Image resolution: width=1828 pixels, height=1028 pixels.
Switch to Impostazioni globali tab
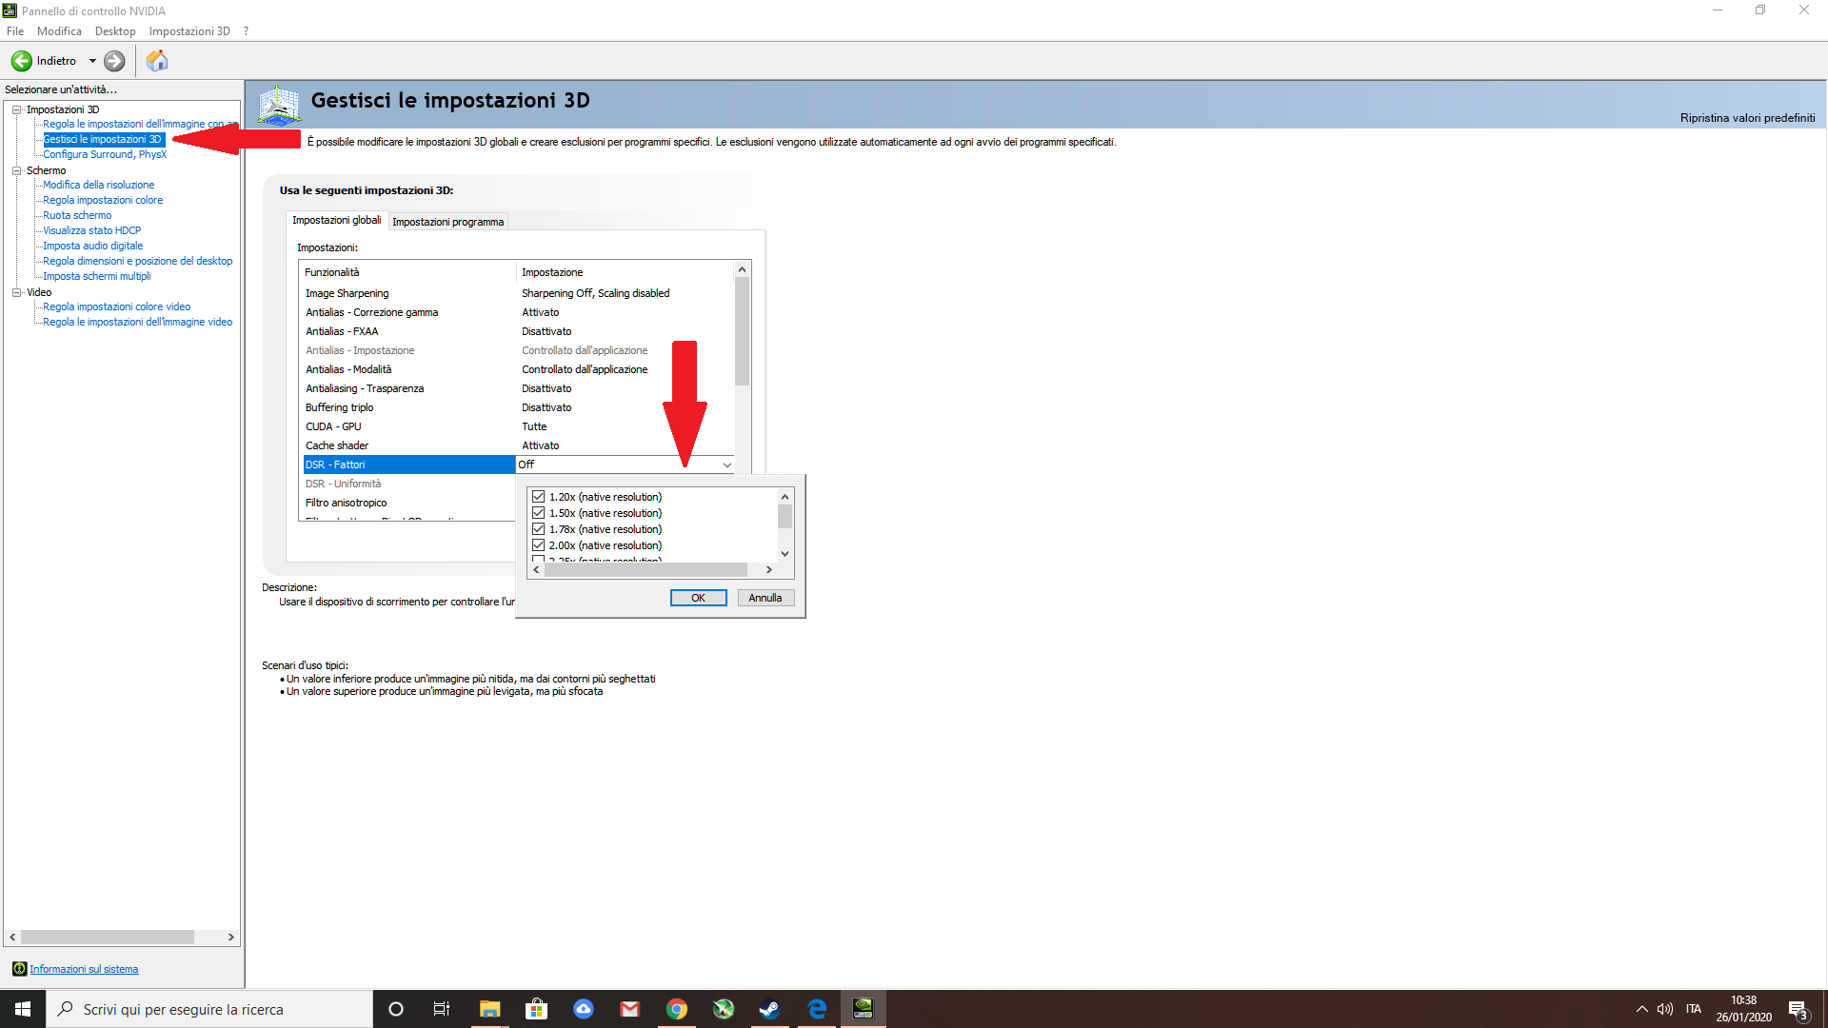pyautogui.click(x=336, y=220)
